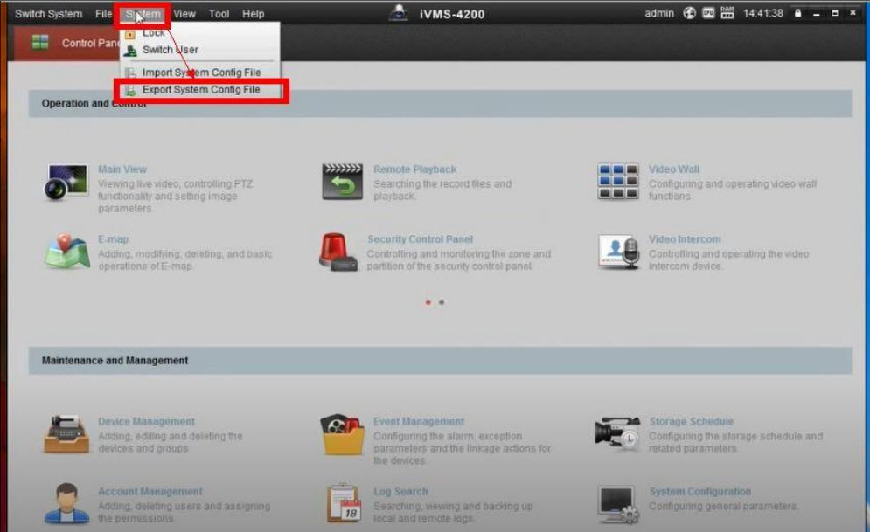Open the Video Intercom icon
The width and height of the screenshot is (870, 532).
(x=617, y=252)
